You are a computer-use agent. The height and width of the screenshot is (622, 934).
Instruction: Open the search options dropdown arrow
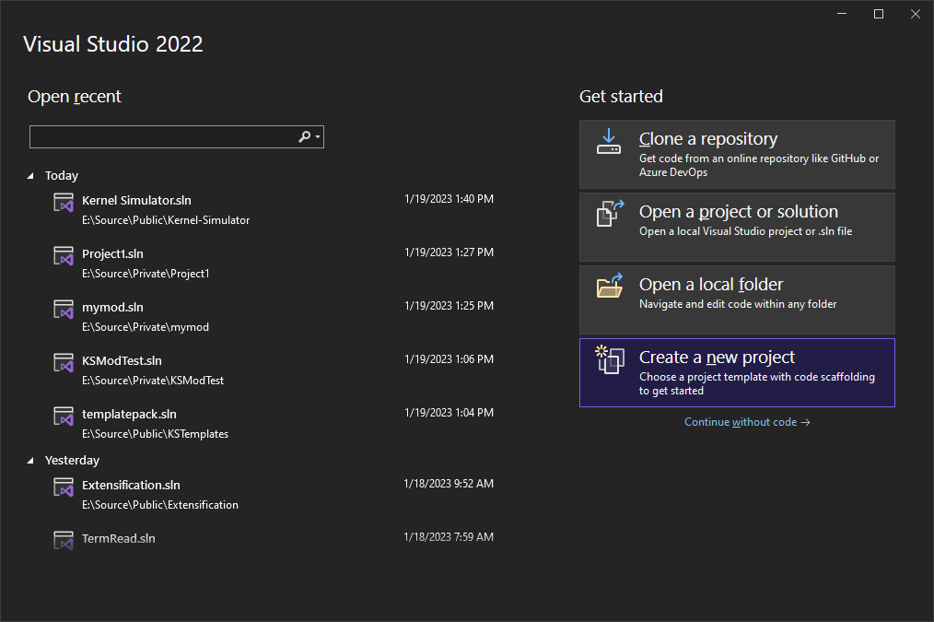click(318, 137)
